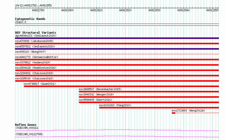
Task: Click the chr21:44912782..44912851 region label
Action: 34,6
